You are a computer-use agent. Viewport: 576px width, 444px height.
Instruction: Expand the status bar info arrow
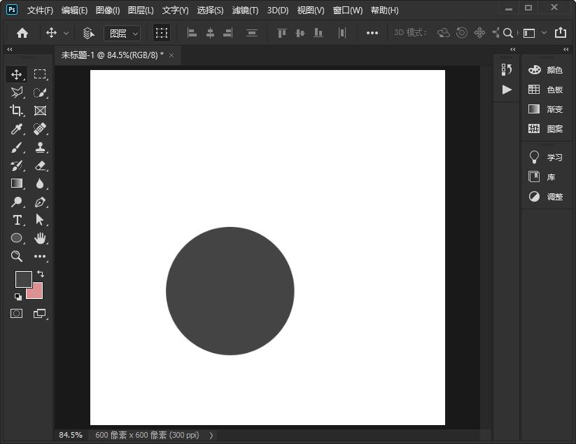click(x=212, y=435)
